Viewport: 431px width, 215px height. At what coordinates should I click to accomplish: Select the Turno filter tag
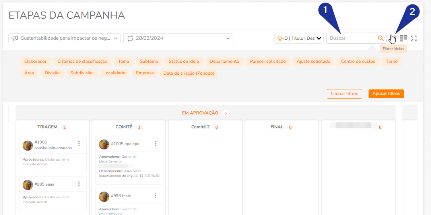392,61
